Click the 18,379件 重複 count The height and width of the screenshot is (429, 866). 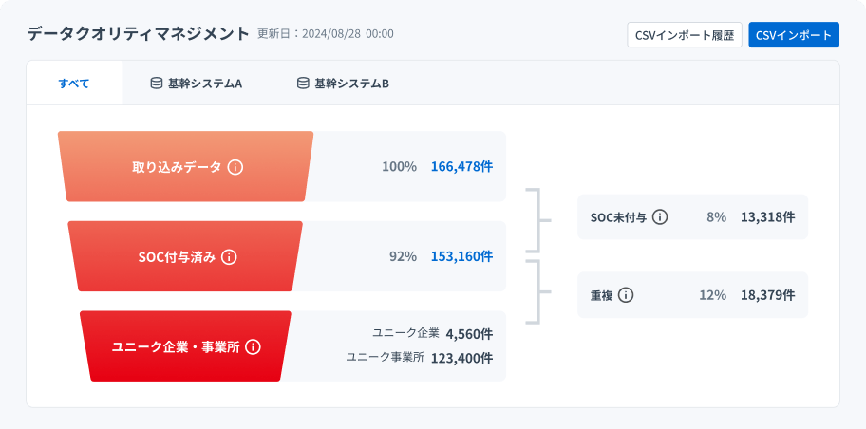coord(767,295)
